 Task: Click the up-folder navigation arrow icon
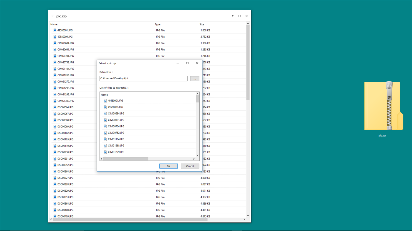click(232, 16)
